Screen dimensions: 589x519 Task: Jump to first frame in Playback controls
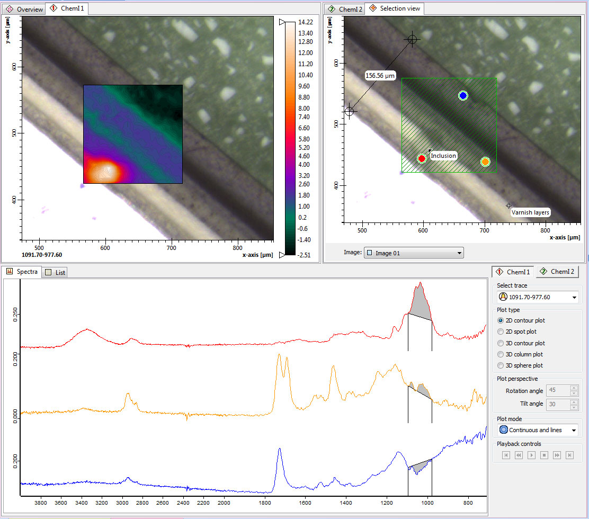(x=506, y=455)
